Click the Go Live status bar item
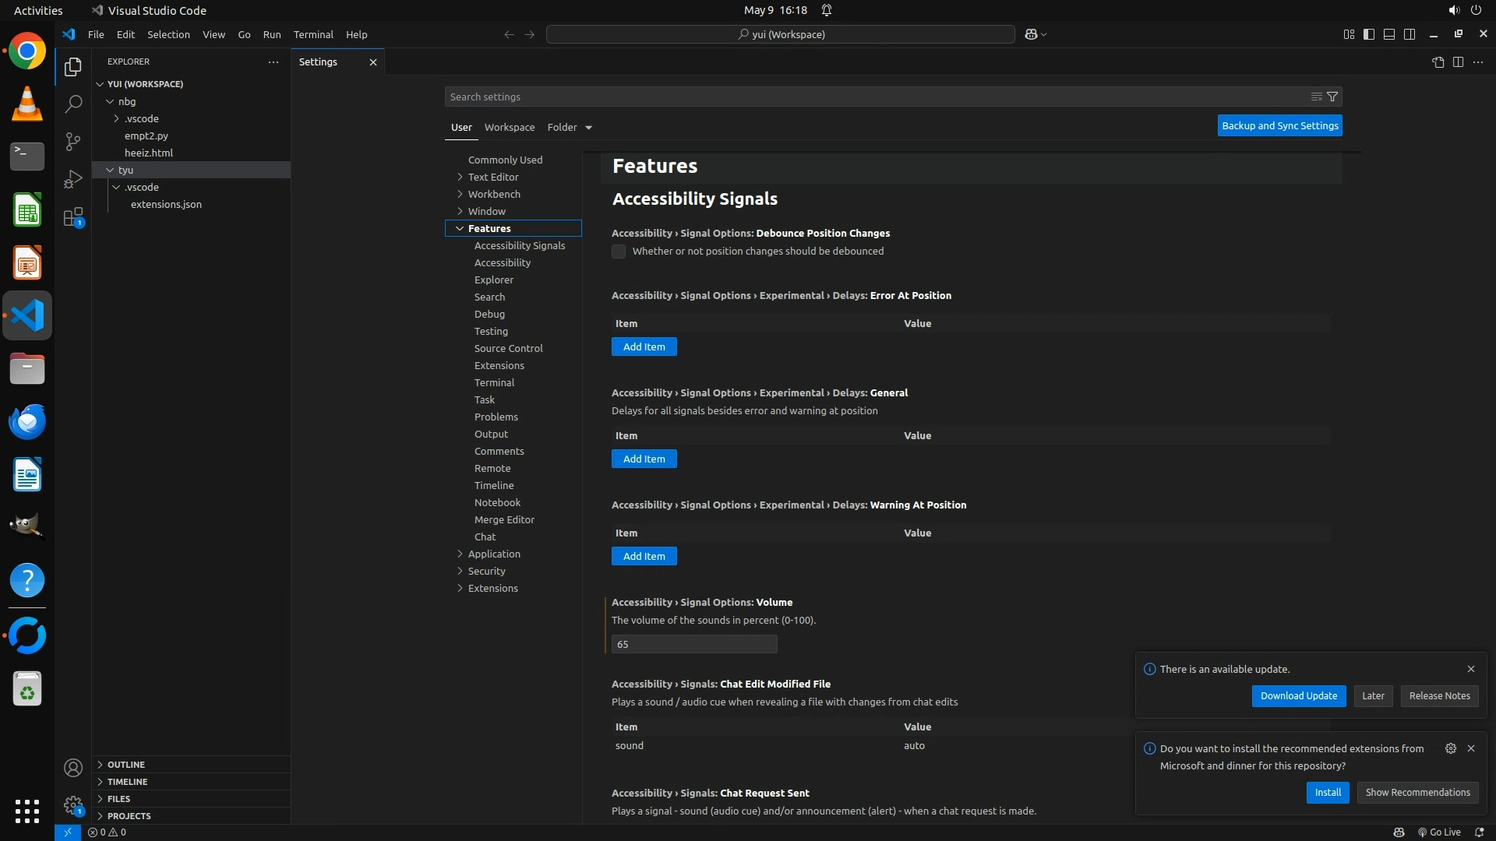Viewport: 1496px width, 841px height. click(1439, 832)
